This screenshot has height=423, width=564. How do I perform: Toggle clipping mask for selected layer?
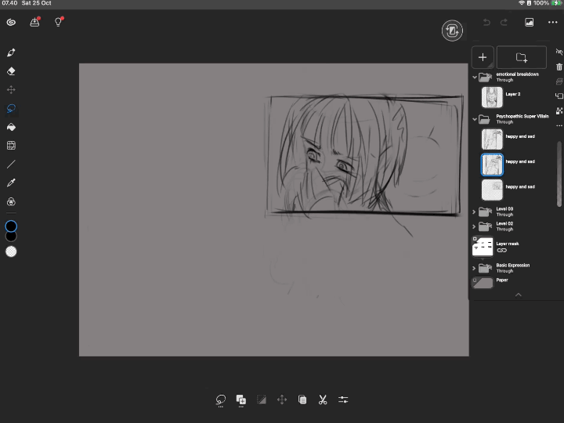(559, 96)
